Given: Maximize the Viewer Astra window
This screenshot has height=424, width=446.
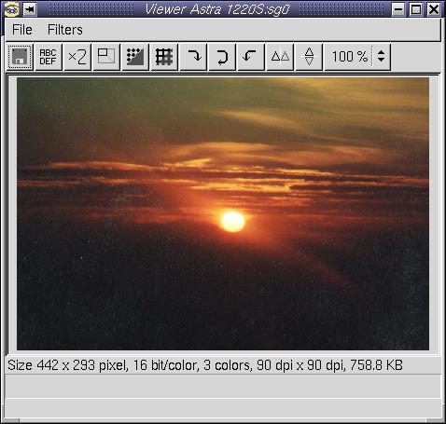Looking at the screenshot, I should pos(416,9).
